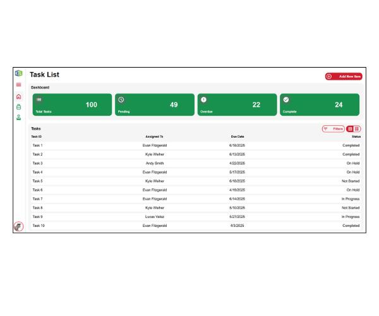379x316 pixels.
Task: Click the plus icon in Add New Item
Action: click(329, 76)
